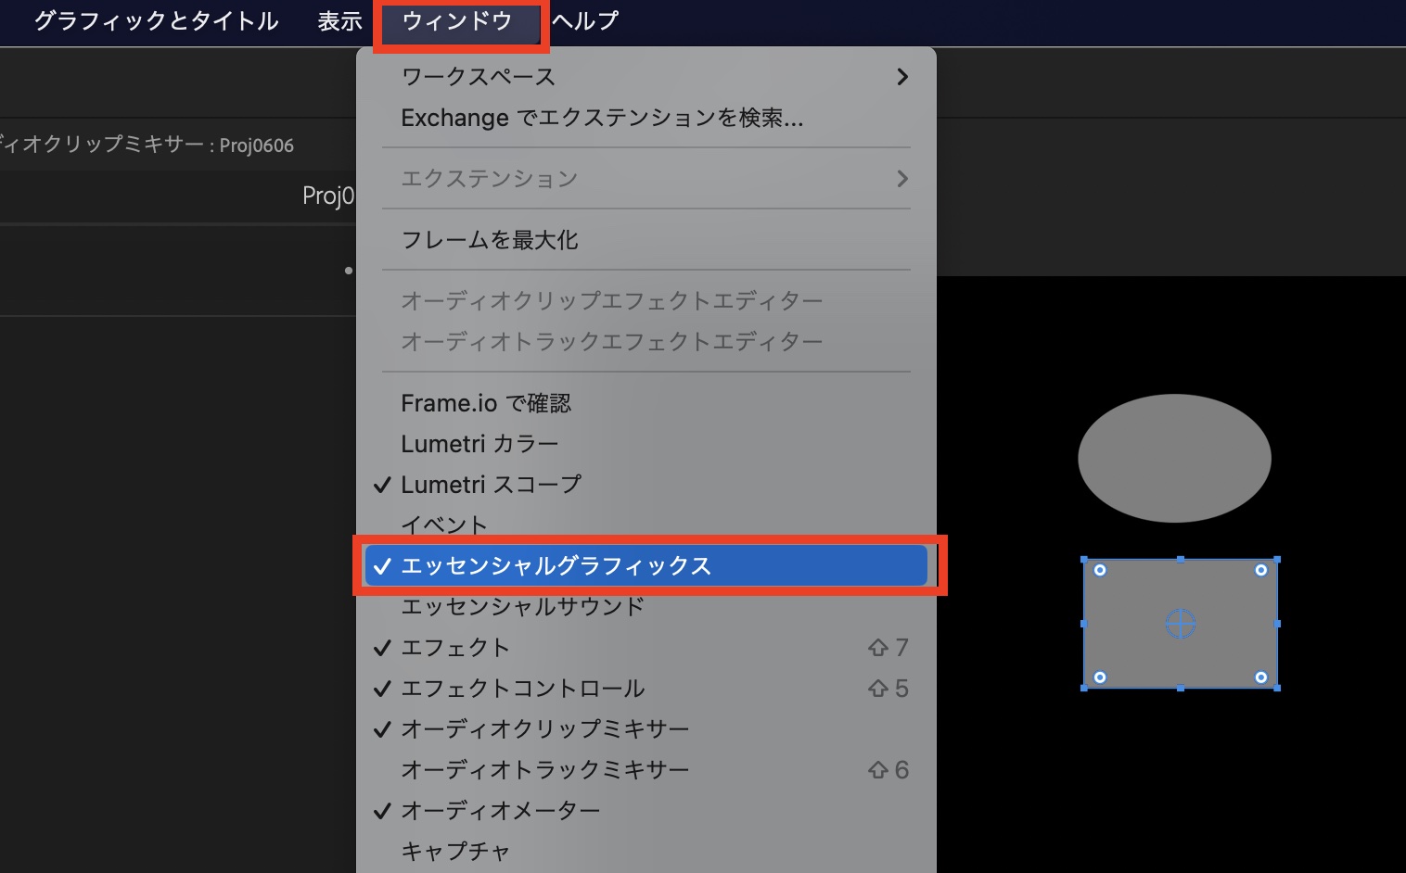Disable the オーディオメーター panel

click(x=499, y=810)
